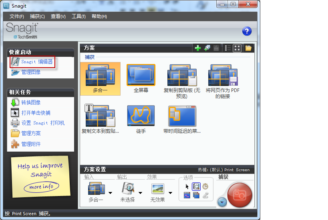Select the 全屏幕 capture profile
Image resolution: width=328 pixels, height=220 pixels.
click(141, 79)
